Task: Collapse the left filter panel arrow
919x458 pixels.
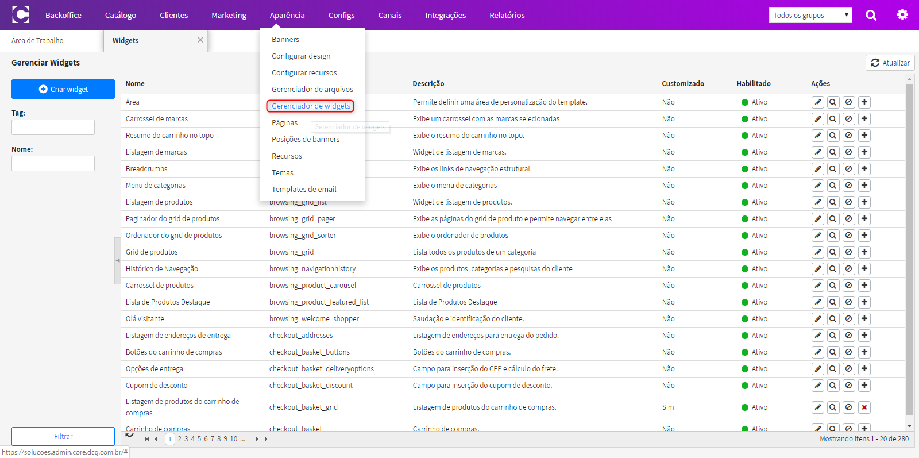Action: point(118,261)
